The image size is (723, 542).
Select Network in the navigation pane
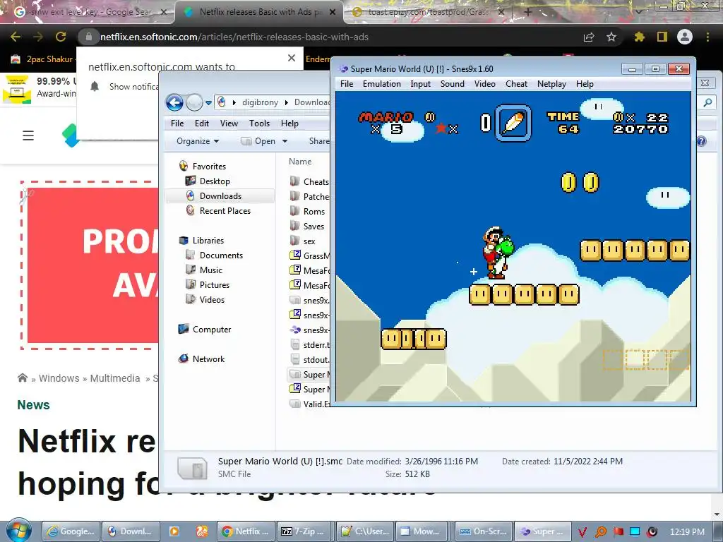coord(208,359)
